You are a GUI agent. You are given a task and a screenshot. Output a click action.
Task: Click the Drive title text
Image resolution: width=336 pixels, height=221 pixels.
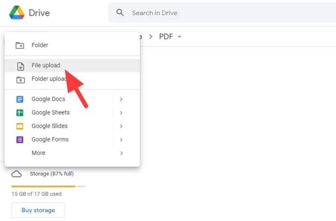(39, 13)
